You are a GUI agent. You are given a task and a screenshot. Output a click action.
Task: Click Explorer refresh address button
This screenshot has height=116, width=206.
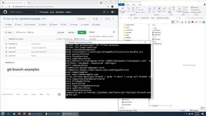pos(180,18)
